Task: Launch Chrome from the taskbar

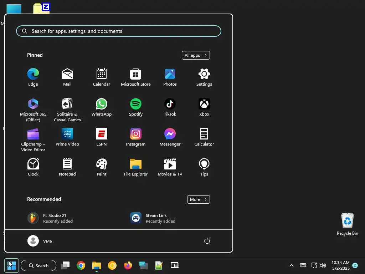Action: click(x=81, y=265)
